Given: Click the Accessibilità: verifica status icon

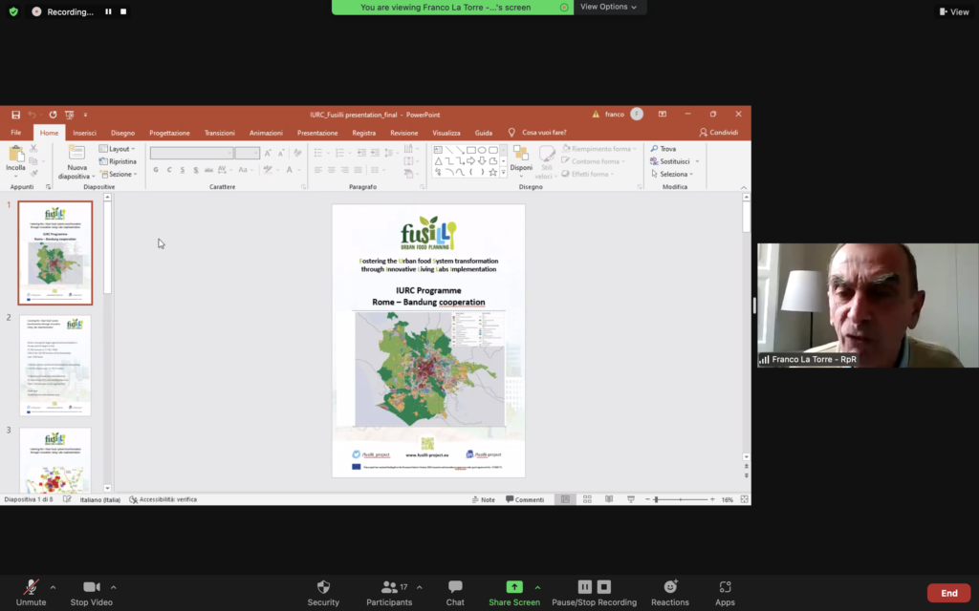Looking at the screenshot, I should pyautogui.click(x=133, y=499).
